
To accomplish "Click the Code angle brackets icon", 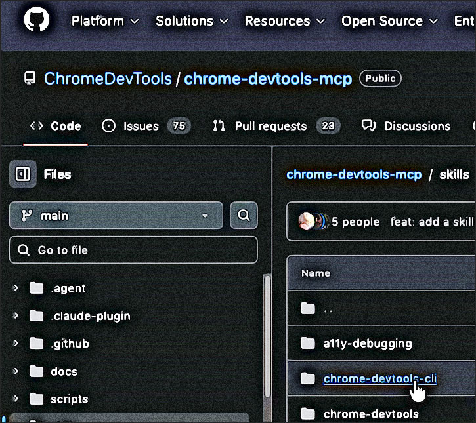I will click(x=36, y=125).
